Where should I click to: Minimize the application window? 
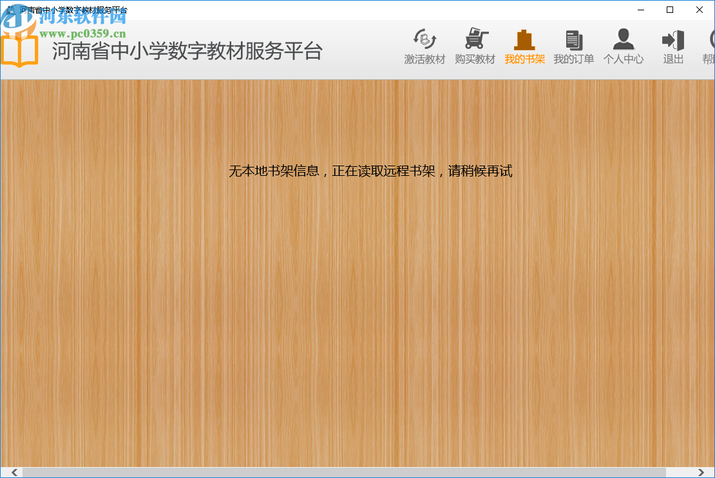coord(640,10)
